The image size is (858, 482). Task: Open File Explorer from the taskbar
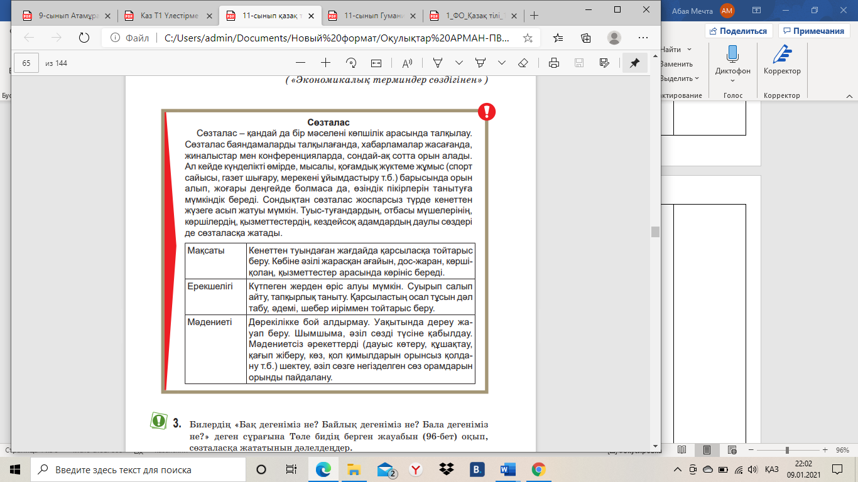click(x=354, y=469)
